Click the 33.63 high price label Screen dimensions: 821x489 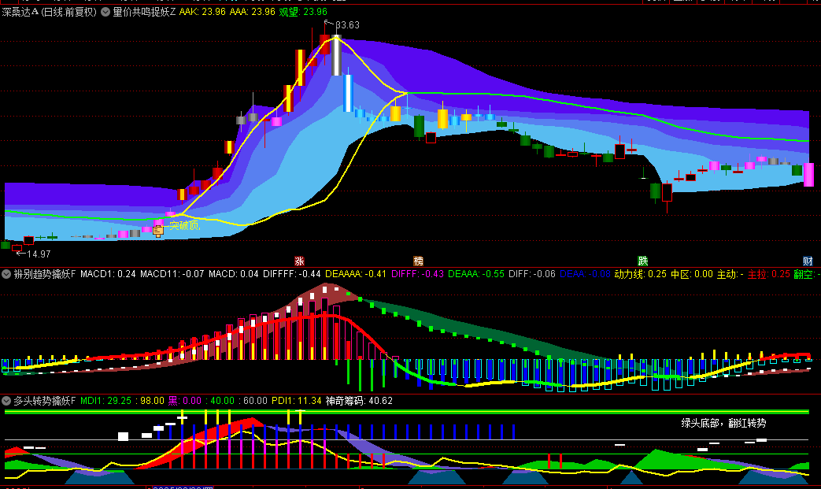(348, 24)
